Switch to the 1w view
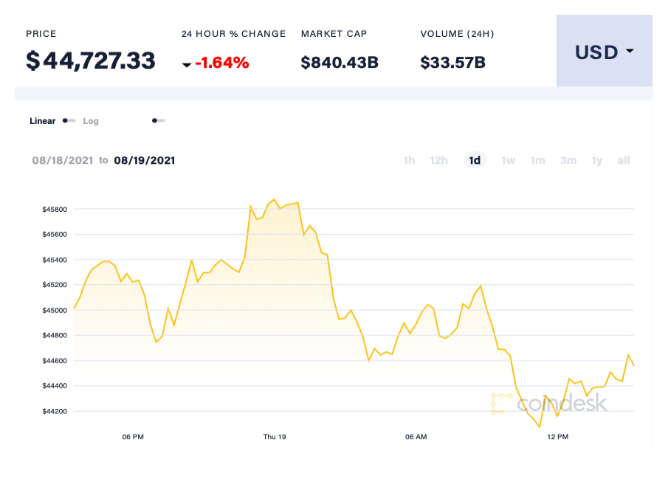Viewport: 668px width, 496px height. tap(508, 160)
